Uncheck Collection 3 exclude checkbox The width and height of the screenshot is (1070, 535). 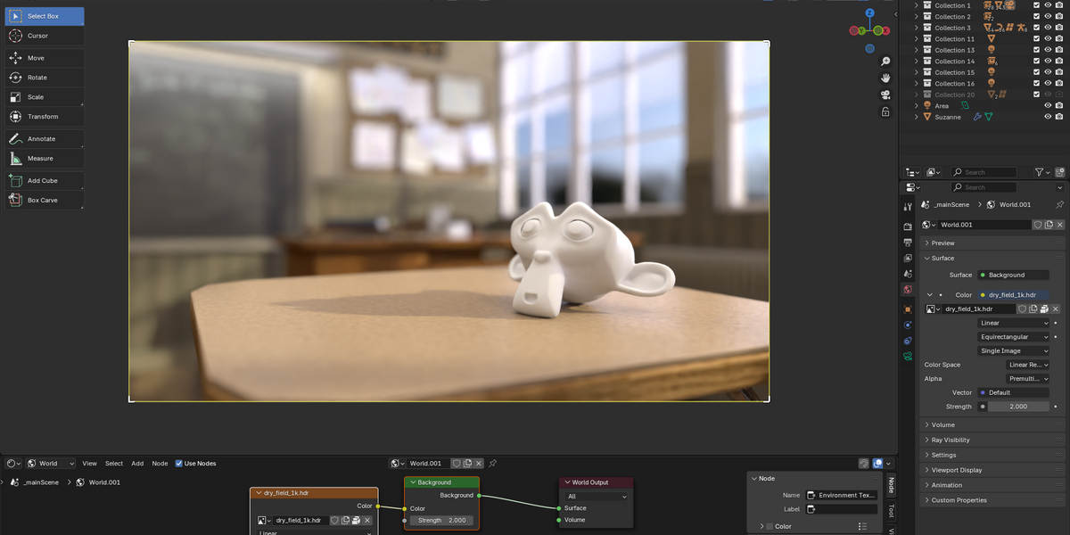coord(1036,28)
